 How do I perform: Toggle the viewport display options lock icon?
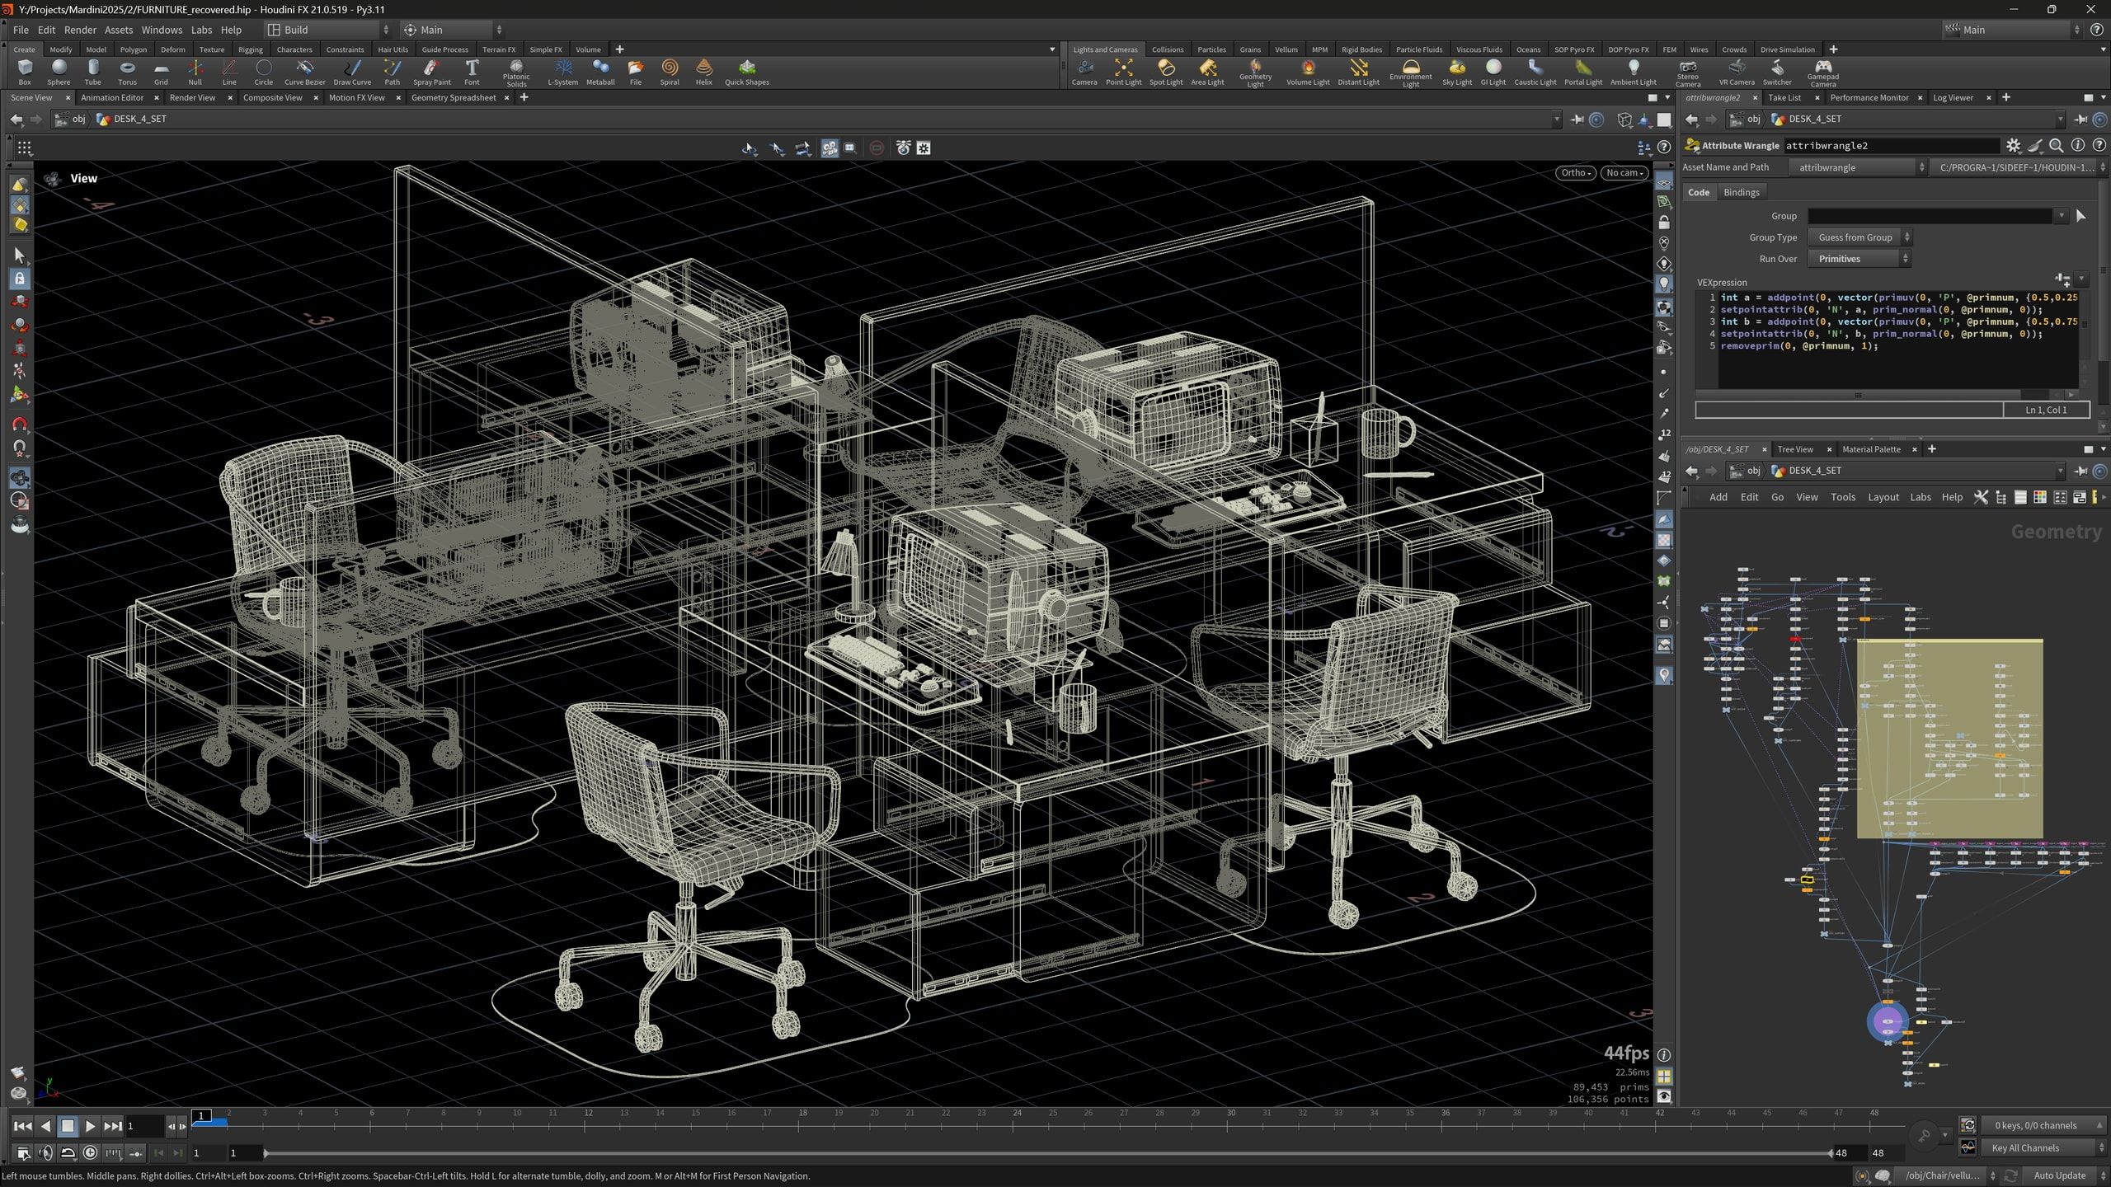[x=1664, y=223]
